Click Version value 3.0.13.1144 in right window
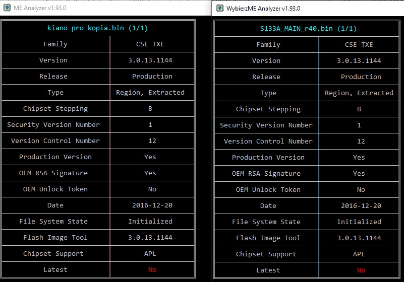 pyautogui.click(x=359, y=61)
